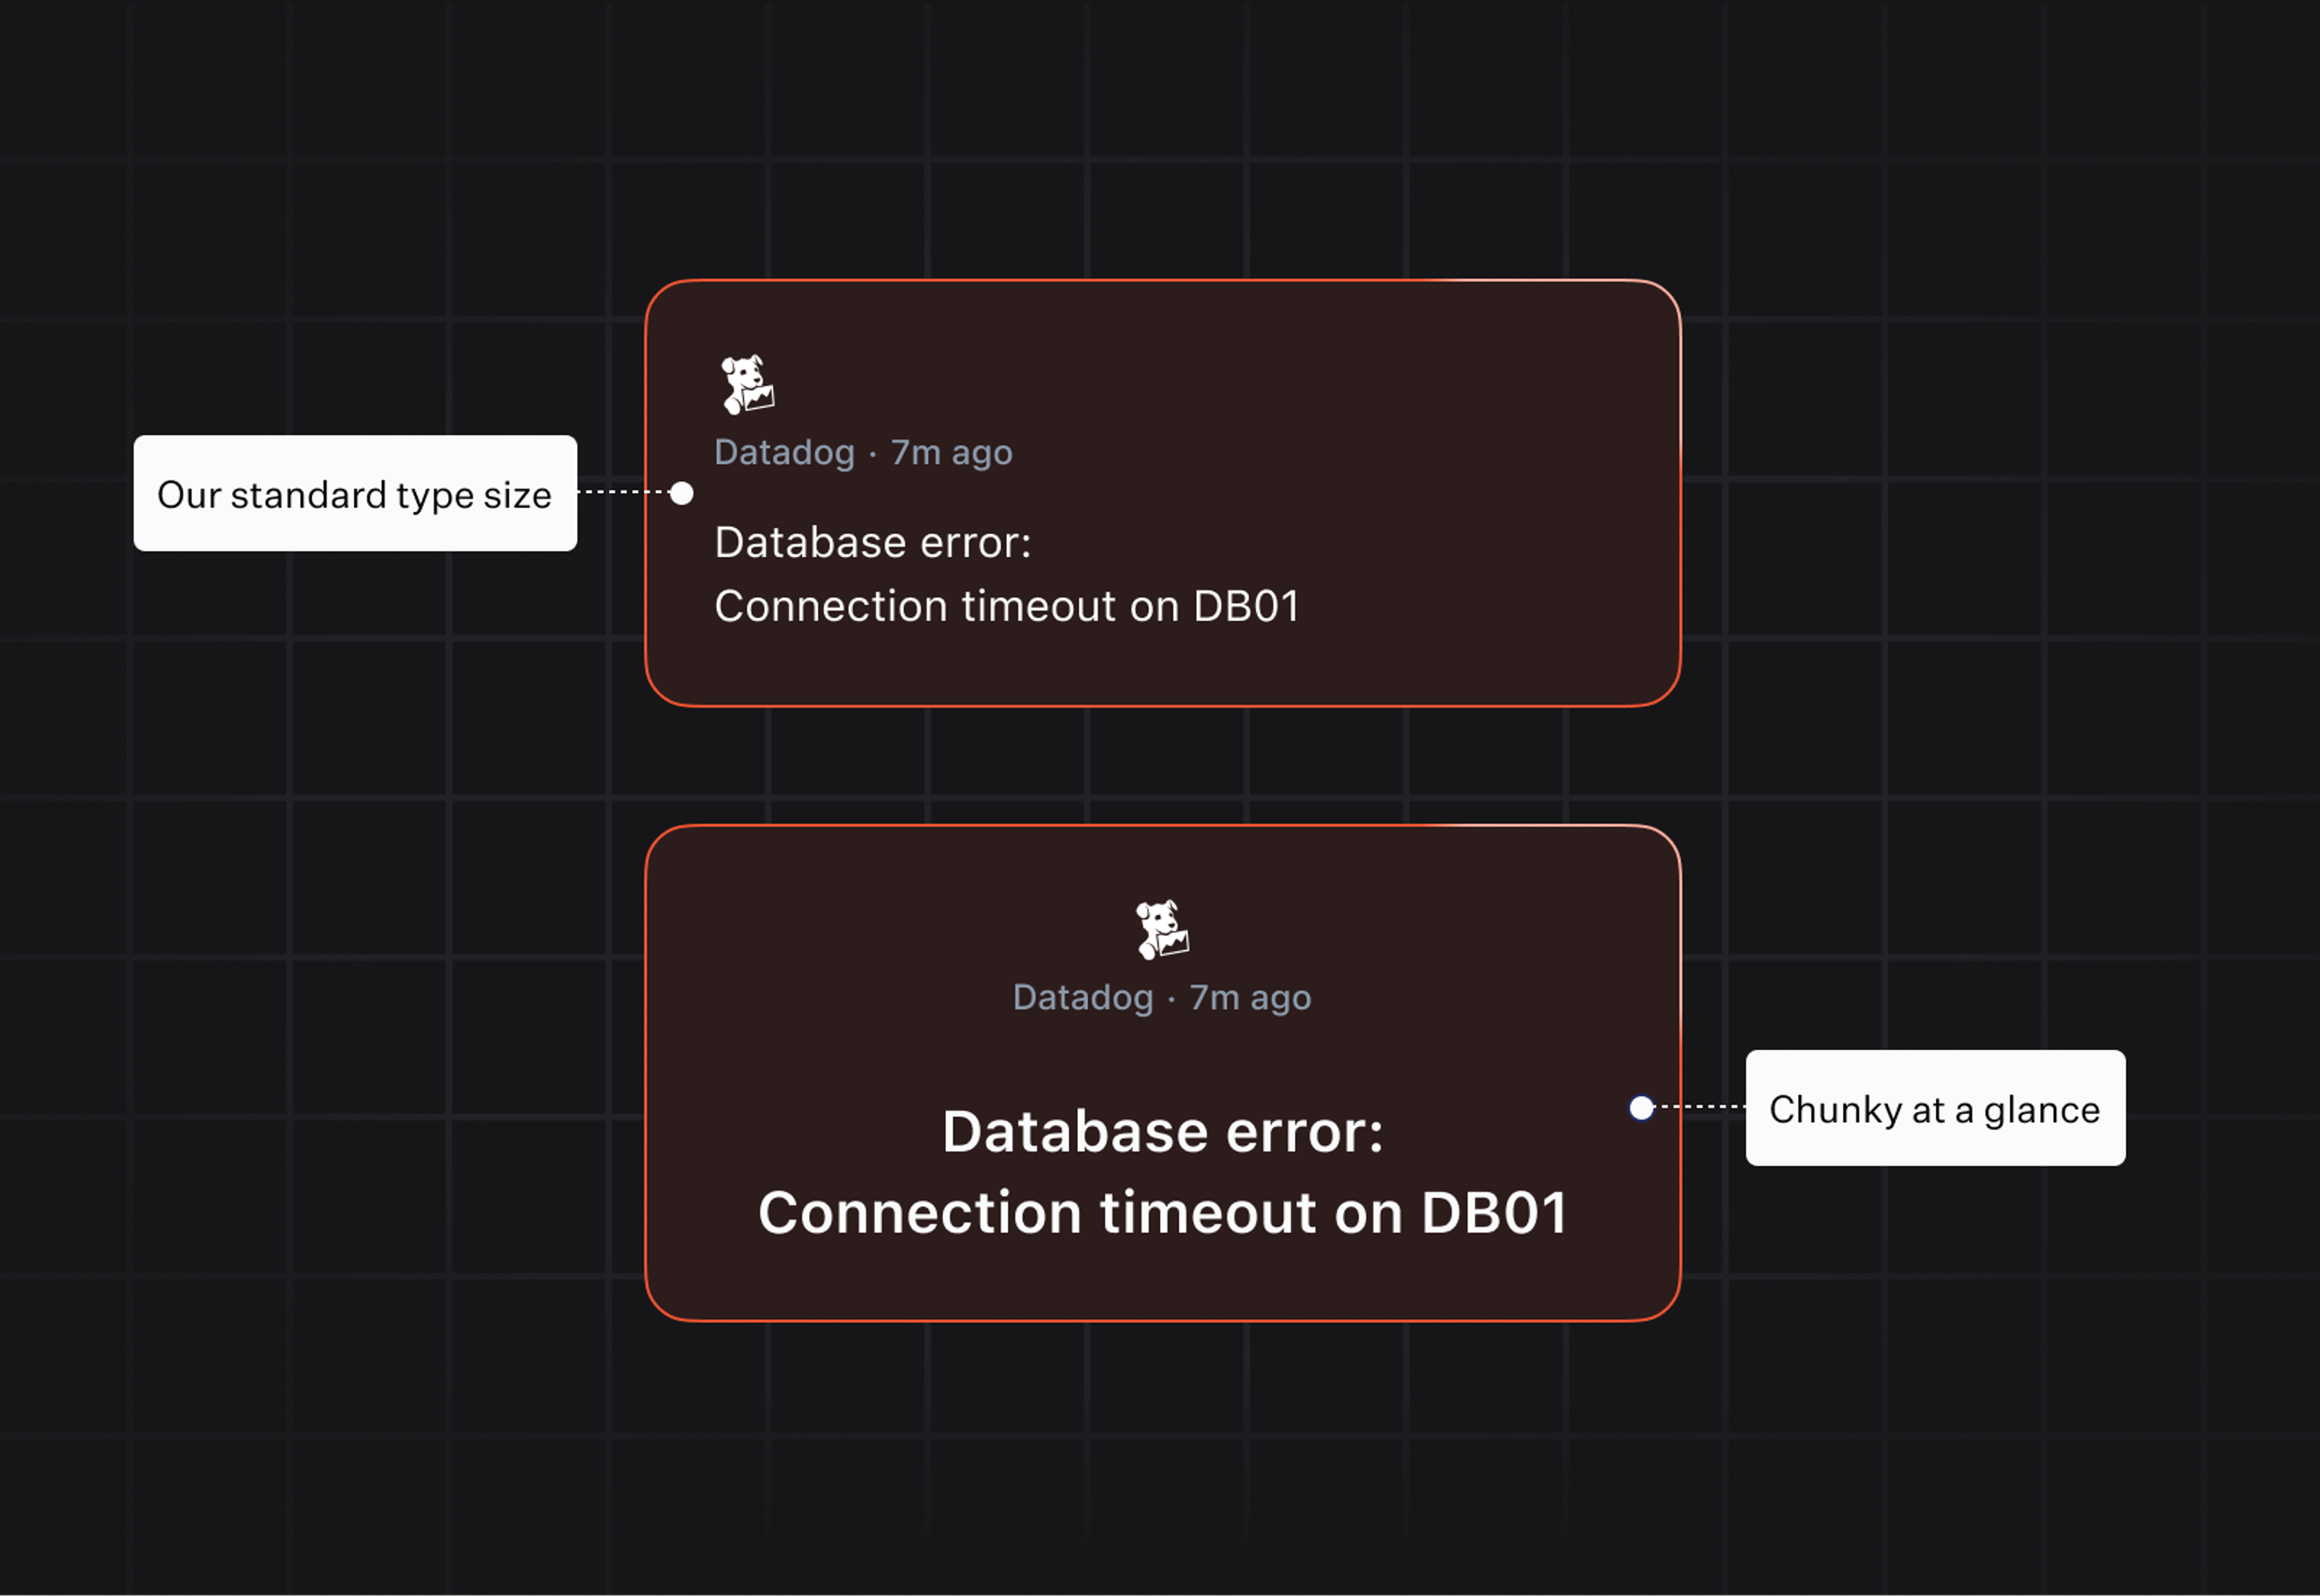The width and height of the screenshot is (2320, 1596).
Task: Open centered 'Datadog · 7m ago' in bottom card
Action: tap(1162, 998)
